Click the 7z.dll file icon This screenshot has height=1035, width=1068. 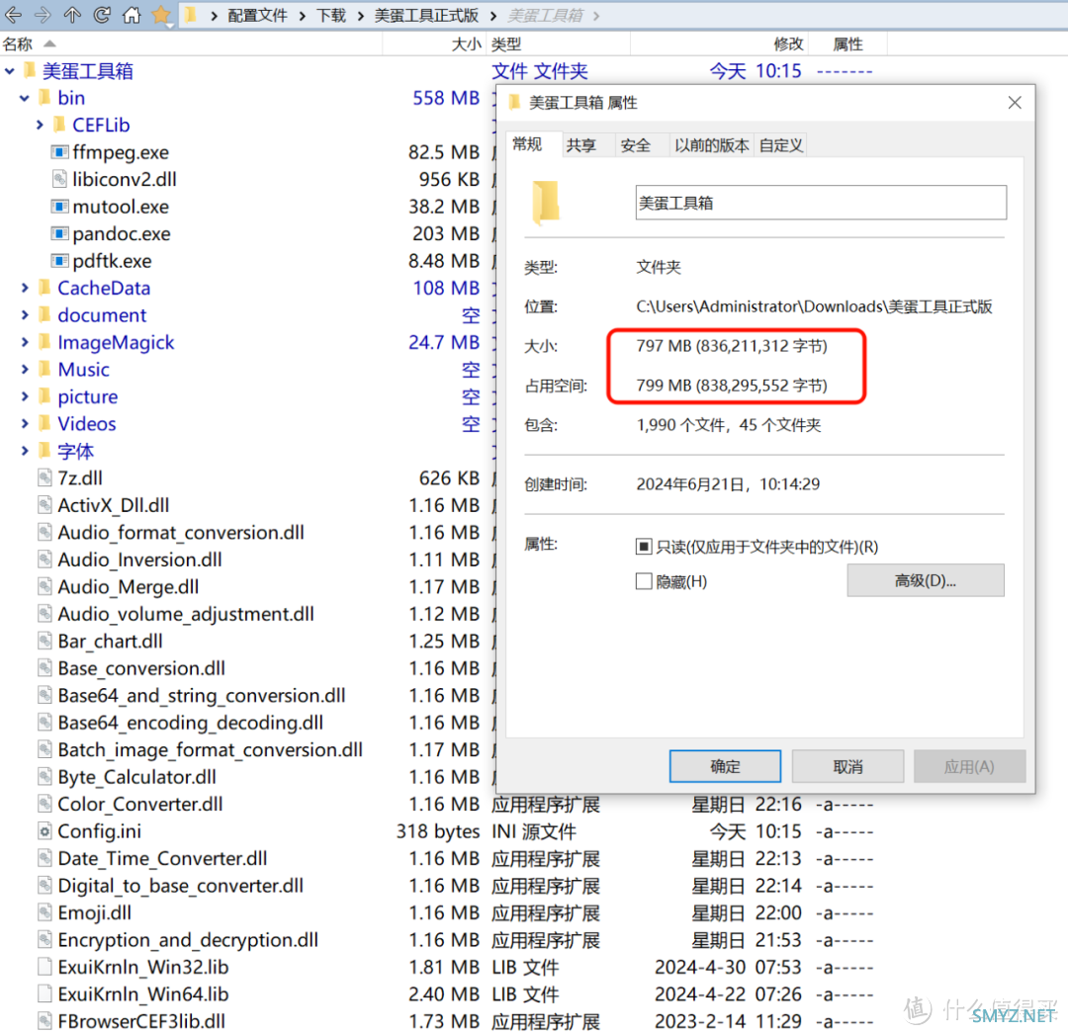click(44, 478)
